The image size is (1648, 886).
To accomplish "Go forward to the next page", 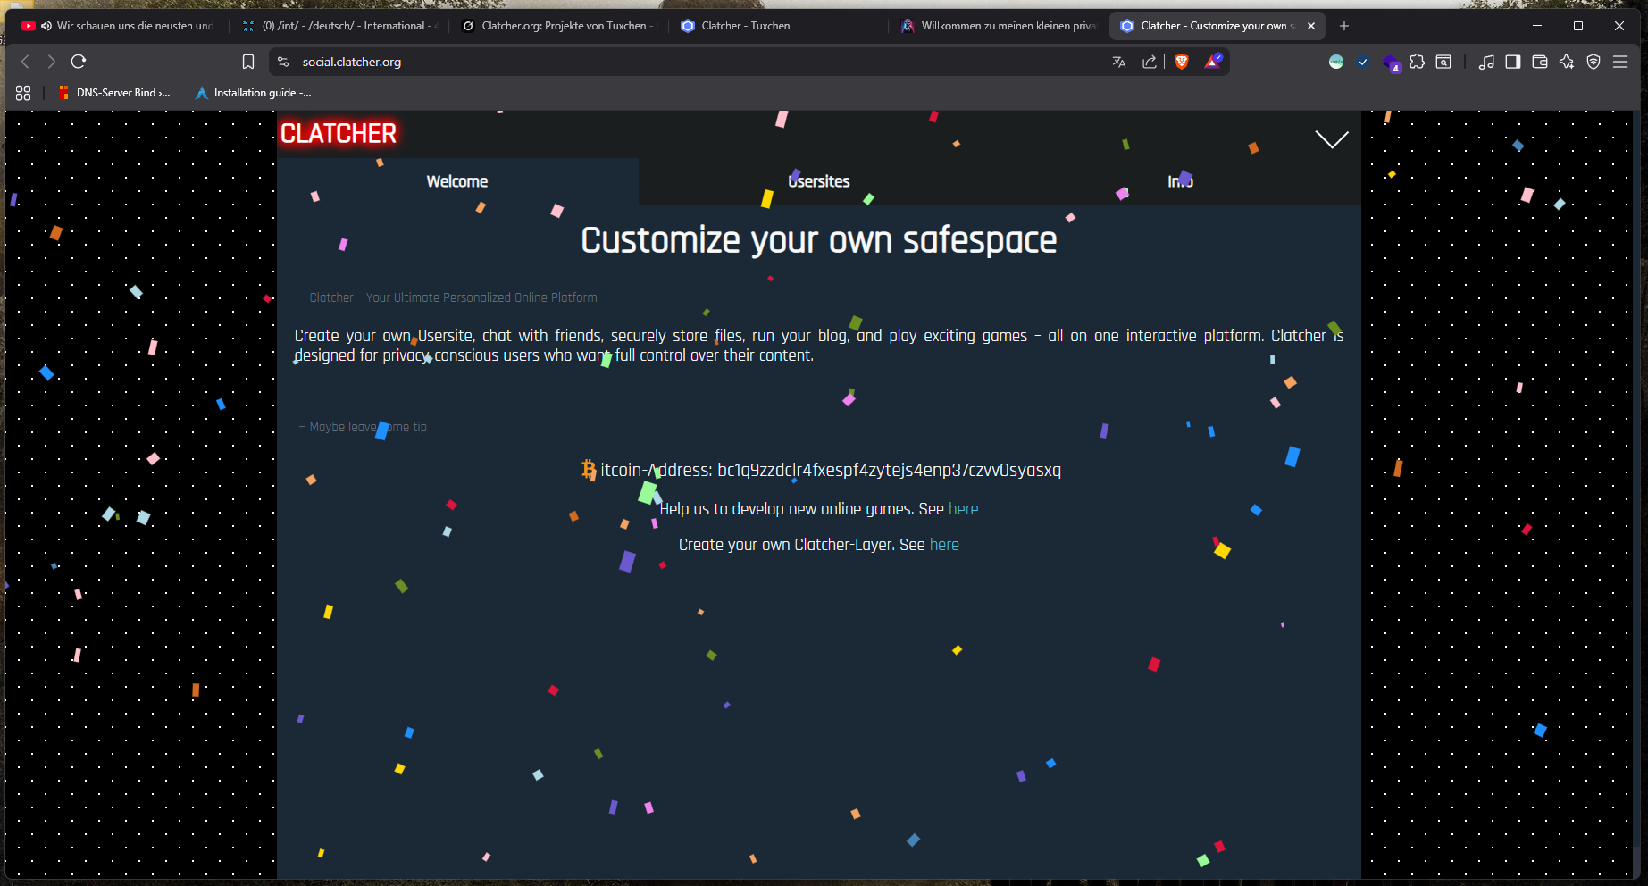I will [x=52, y=62].
